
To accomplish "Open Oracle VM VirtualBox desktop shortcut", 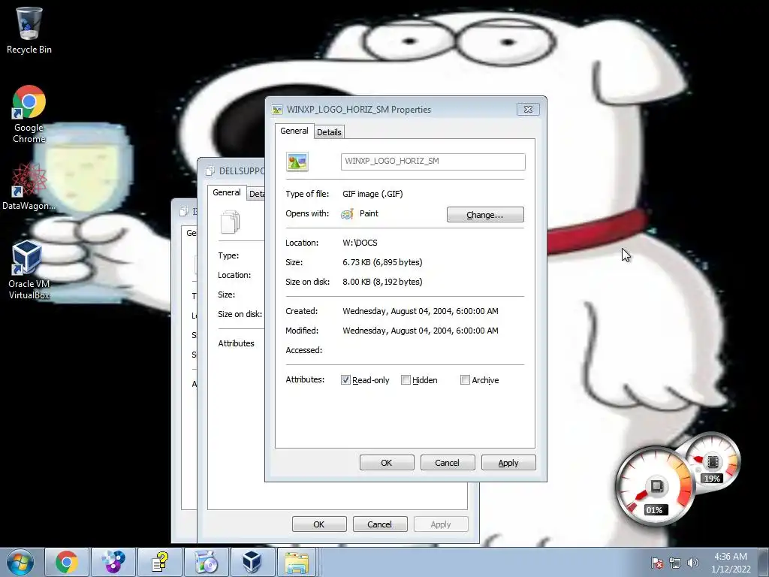I will 29,269.
